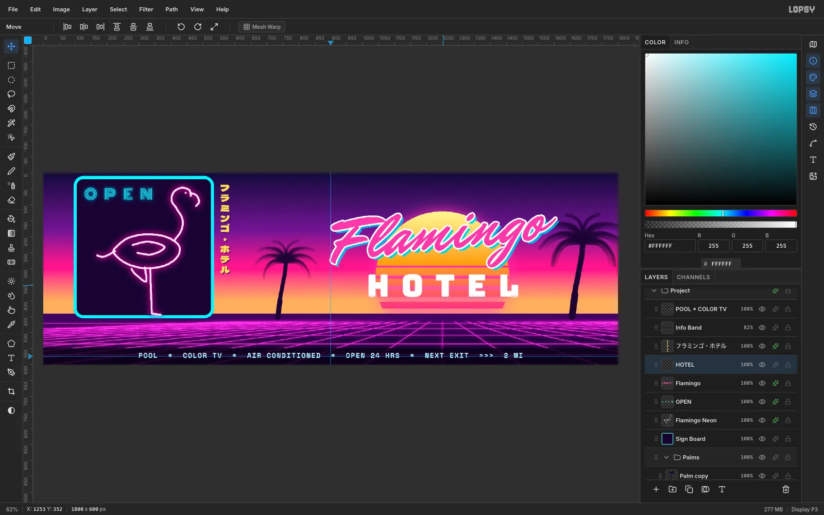Select the Pencil tool
This screenshot has width=824, height=515.
[11, 171]
